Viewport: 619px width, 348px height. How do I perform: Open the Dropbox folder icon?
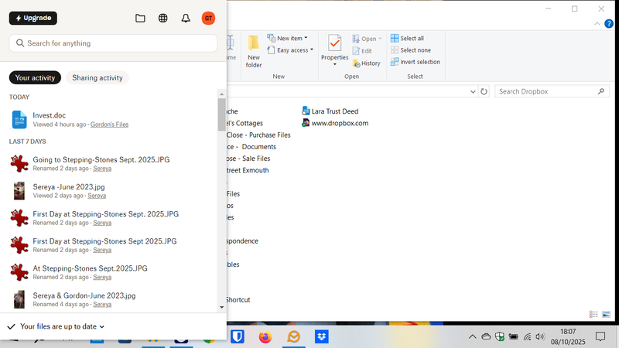pos(140,18)
